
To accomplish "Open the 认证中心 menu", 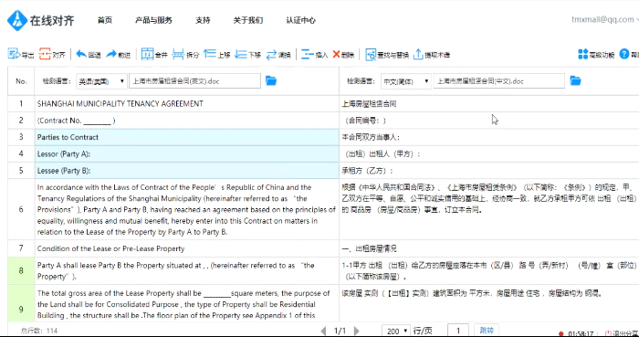I will [300, 20].
